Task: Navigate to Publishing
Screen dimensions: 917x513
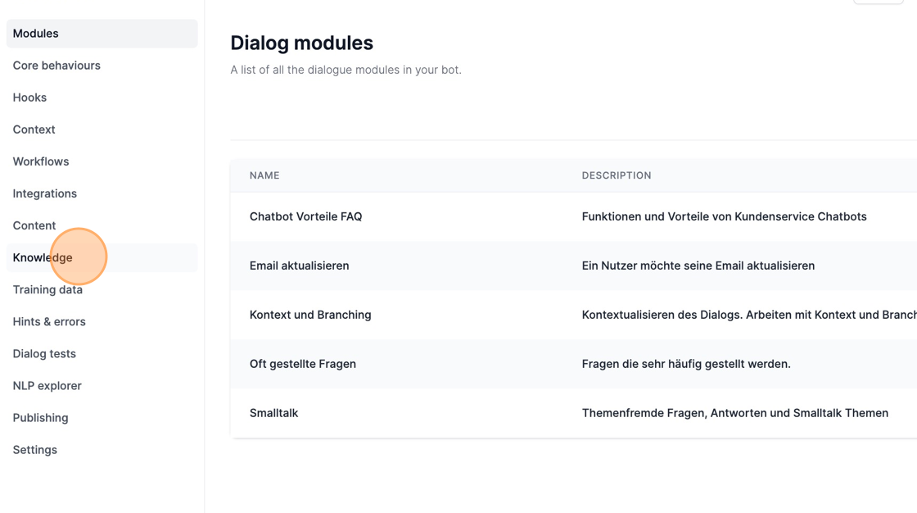Action: 102,418
